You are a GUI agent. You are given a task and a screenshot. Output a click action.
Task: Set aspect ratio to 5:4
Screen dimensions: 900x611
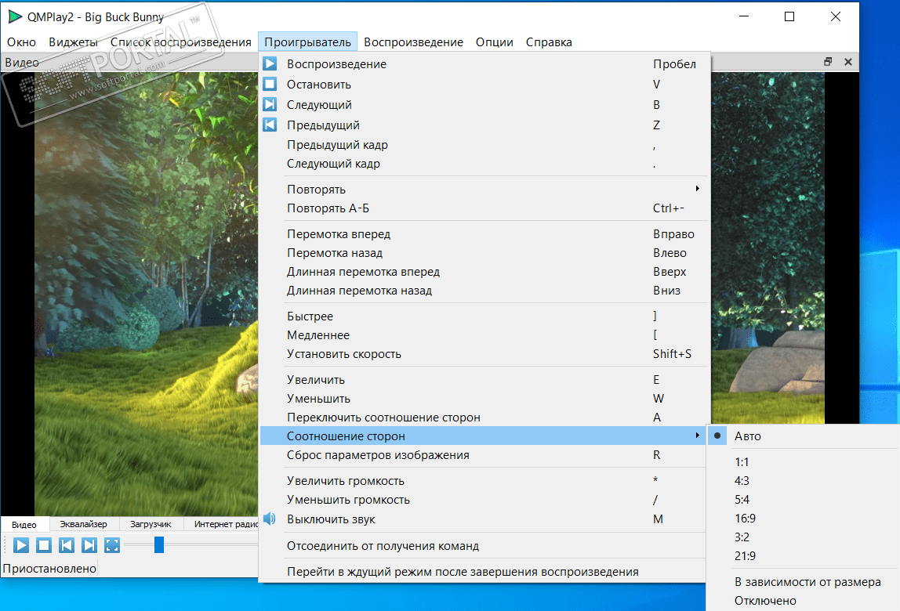[803, 499]
